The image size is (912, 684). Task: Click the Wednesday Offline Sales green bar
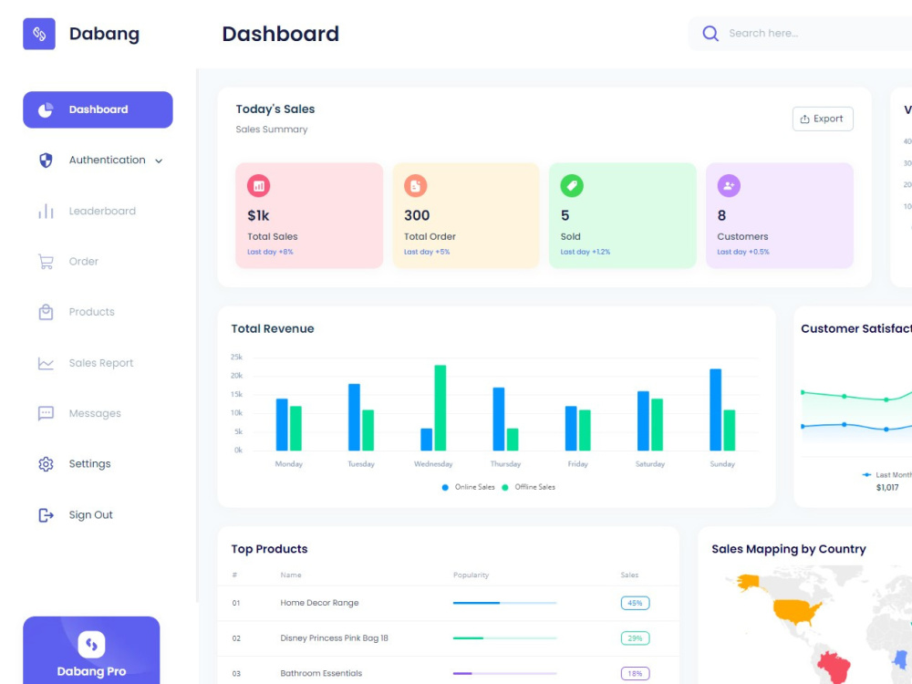pos(440,408)
